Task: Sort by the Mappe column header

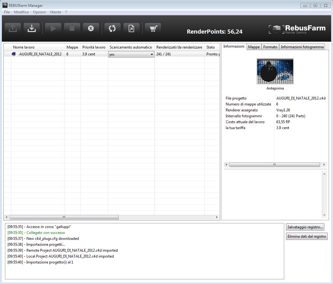Action: (x=72, y=47)
